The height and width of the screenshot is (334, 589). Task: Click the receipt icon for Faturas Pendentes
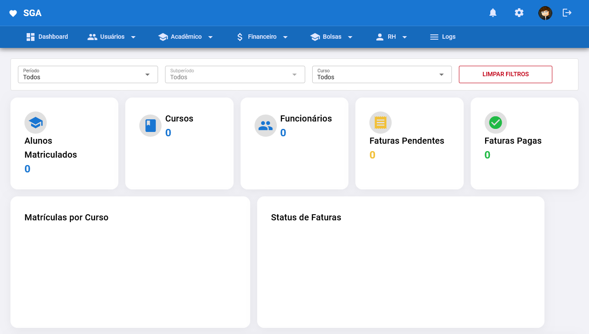pyautogui.click(x=380, y=123)
